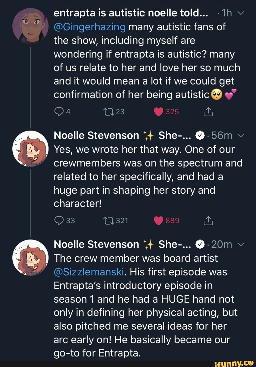
Task: Tap the share icon on the first tweet
Action: [208, 112]
